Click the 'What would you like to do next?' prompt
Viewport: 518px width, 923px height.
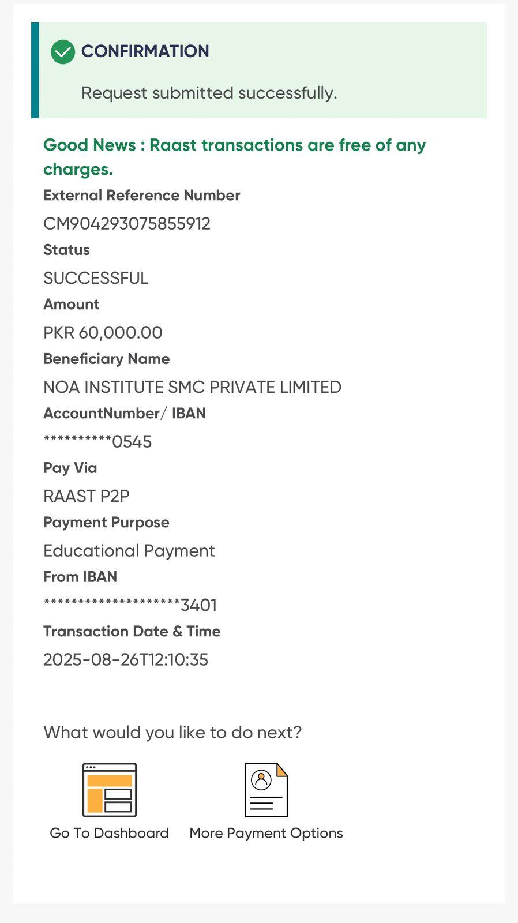(172, 733)
